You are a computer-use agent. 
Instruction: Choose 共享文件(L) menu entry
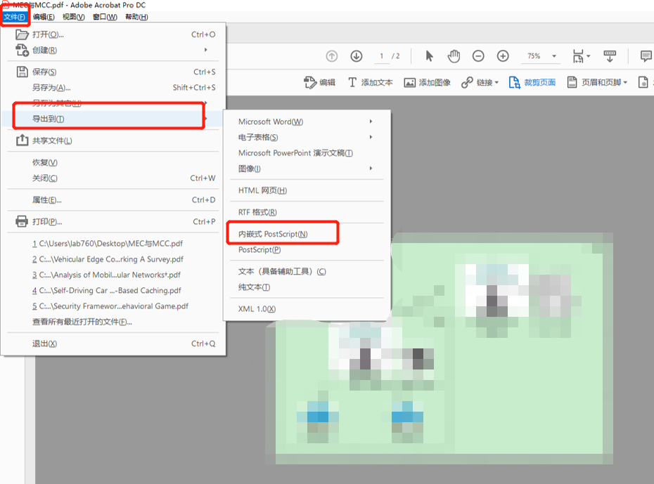click(x=113, y=140)
